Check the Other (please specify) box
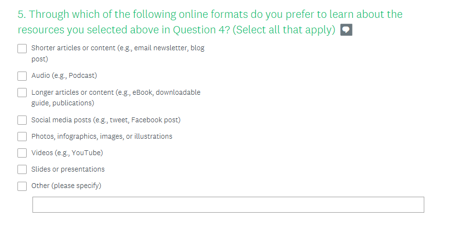465x232 pixels. point(22,186)
